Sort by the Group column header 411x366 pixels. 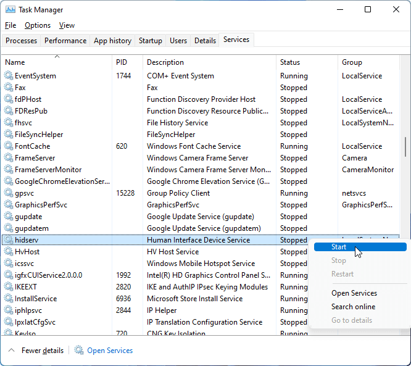coord(368,62)
